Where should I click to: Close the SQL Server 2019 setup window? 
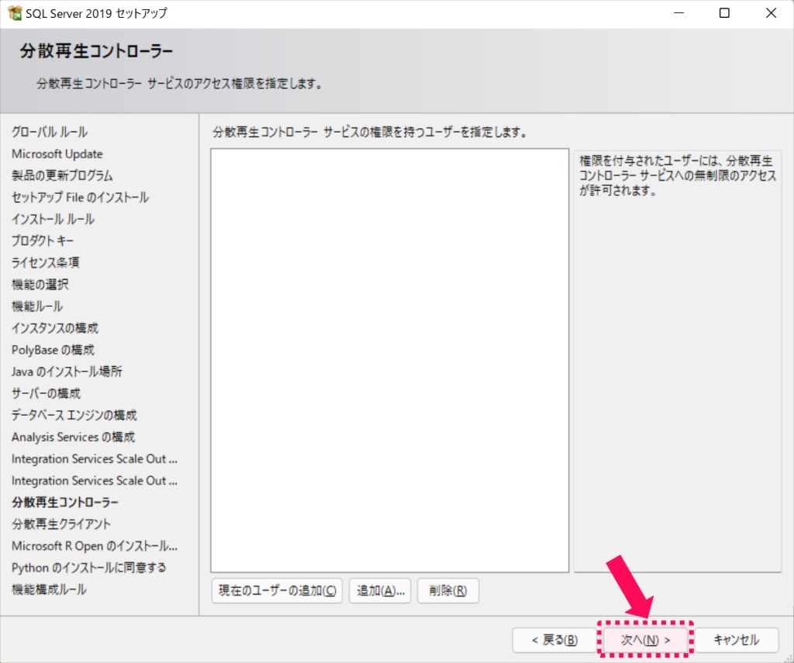click(x=771, y=13)
